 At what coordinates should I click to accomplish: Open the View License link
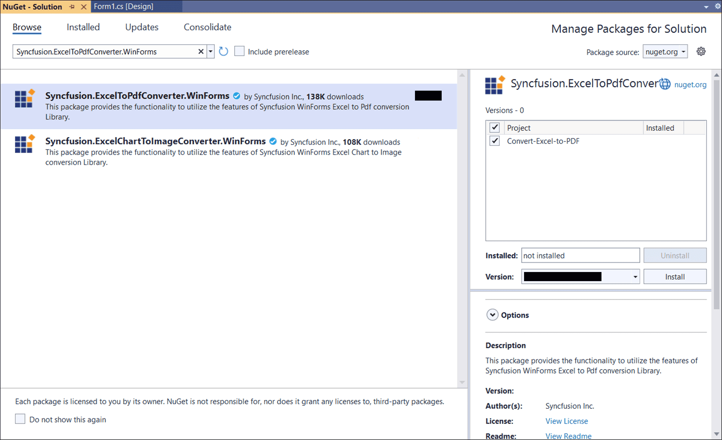click(566, 421)
